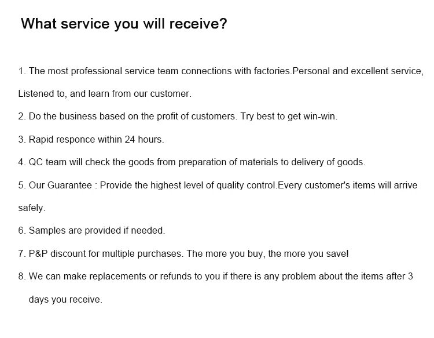Click the phrase 'highest level of quality control'
This screenshot has height=338, width=434.
(211, 185)
